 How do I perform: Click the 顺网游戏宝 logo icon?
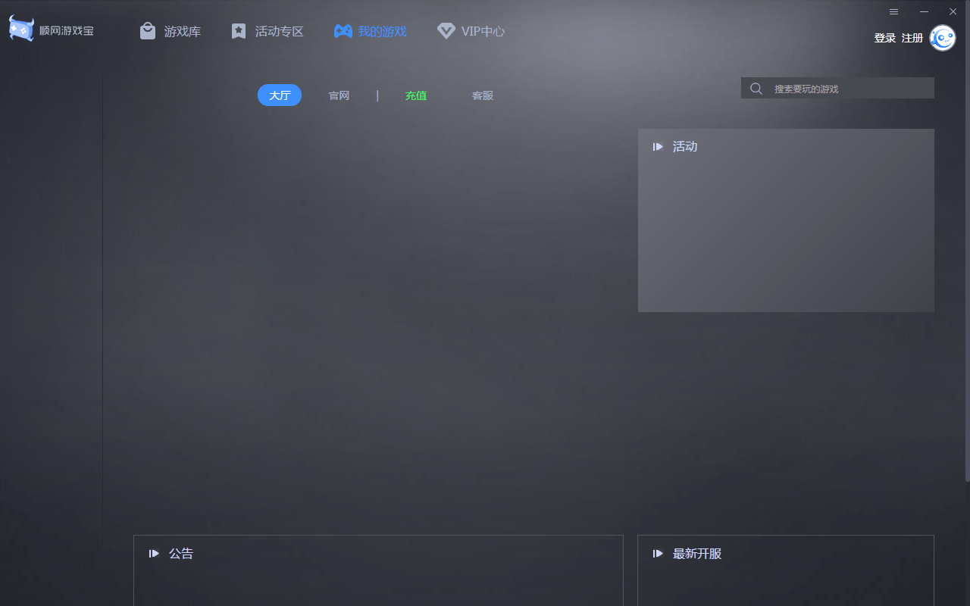(x=20, y=29)
